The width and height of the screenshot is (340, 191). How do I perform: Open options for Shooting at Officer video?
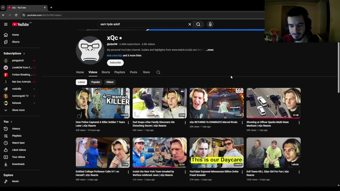click(299, 123)
